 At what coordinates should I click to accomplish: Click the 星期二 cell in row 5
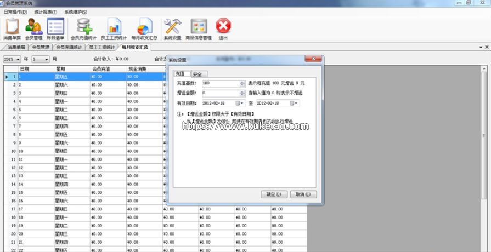click(72, 110)
